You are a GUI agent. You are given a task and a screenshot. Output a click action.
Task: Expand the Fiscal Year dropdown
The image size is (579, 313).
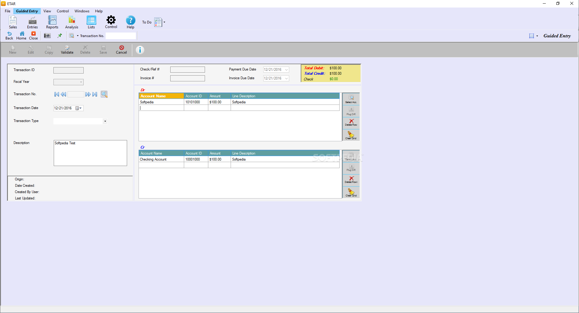point(81,82)
